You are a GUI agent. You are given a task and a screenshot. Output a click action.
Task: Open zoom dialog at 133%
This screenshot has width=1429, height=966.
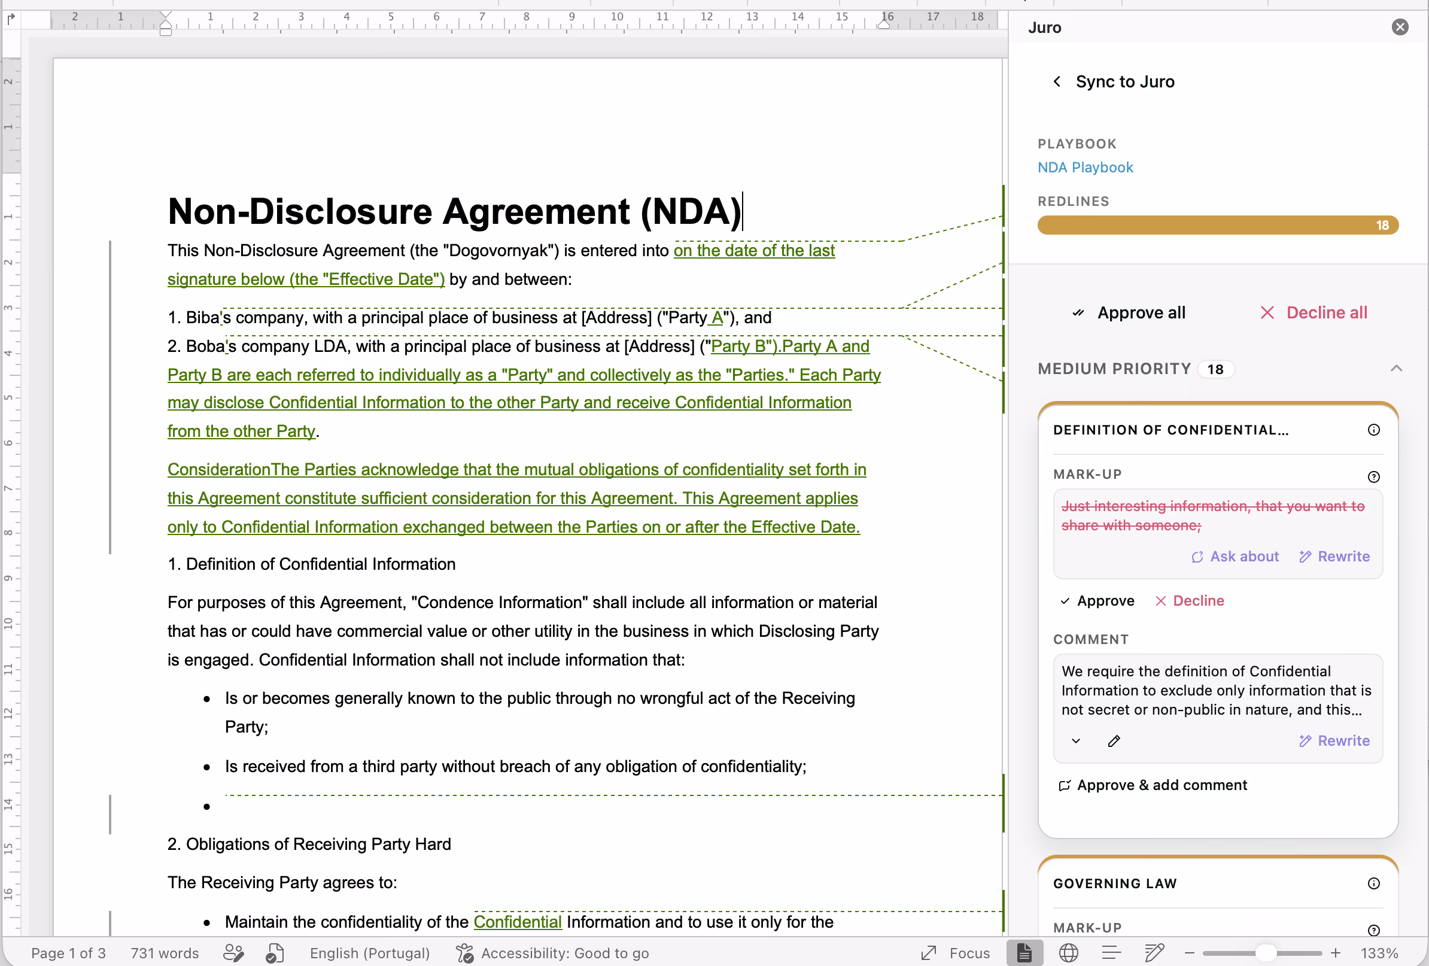[1379, 953]
